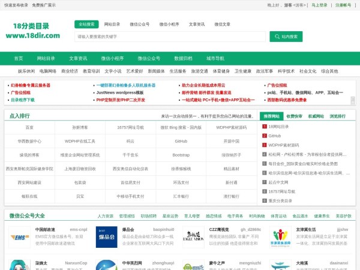Filter WeChat accounts by 星座运势
Image resolution: width=360 pixels, height=270 pixels.
[170, 216]
